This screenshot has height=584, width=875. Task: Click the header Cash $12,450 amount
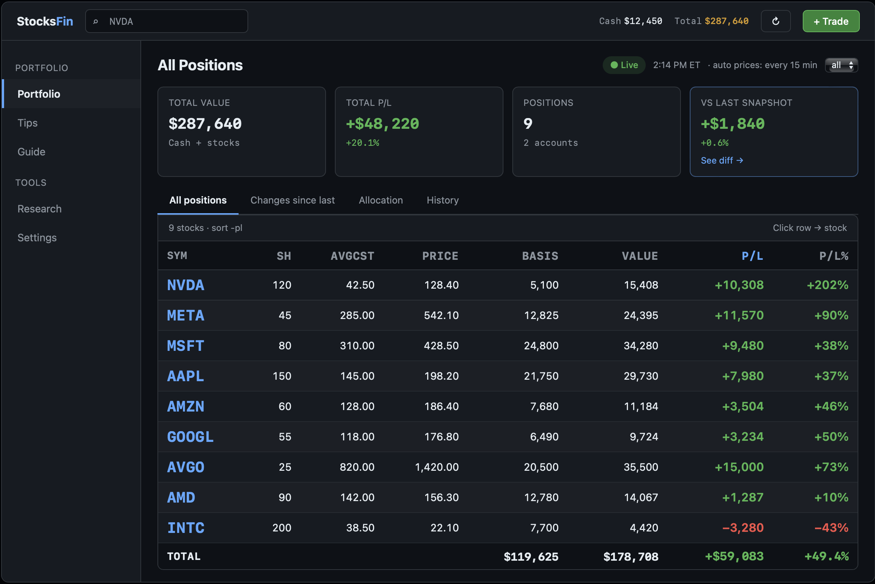(x=643, y=21)
